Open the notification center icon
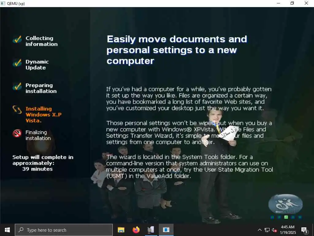This screenshot has width=314, height=236. coord(304,230)
